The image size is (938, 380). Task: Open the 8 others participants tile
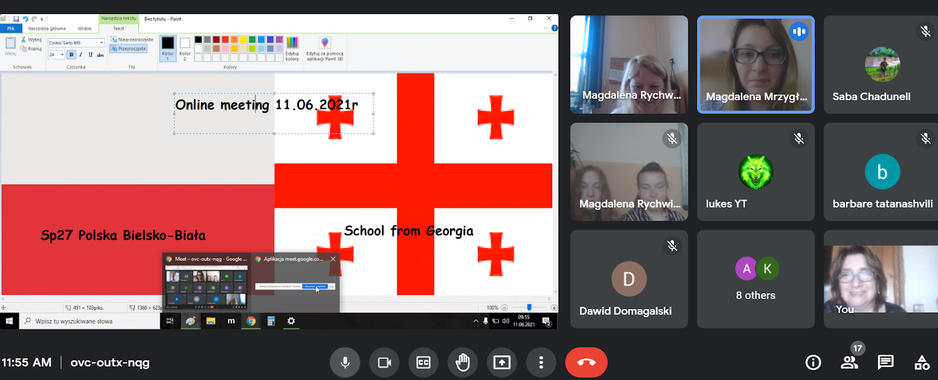click(x=756, y=279)
